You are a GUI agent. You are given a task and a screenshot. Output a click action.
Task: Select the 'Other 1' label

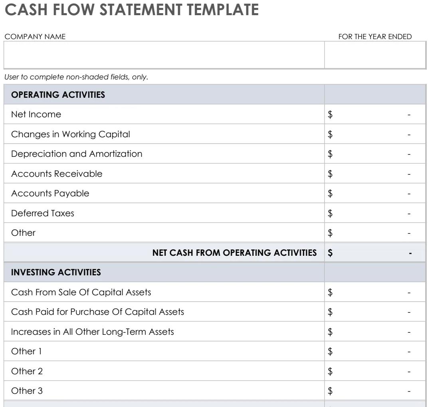[x=26, y=352]
